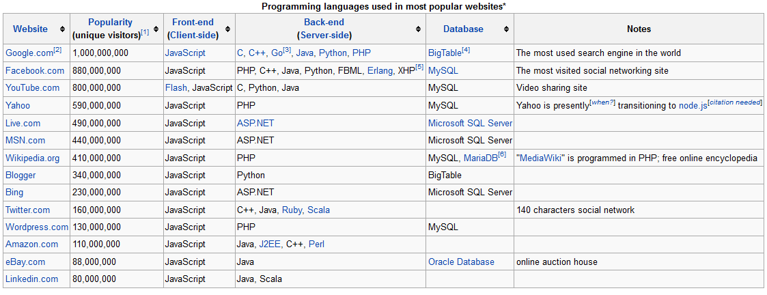Click the 'online auction house' note
Image resolution: width=767 pixels, height=295 pixels.
tap(557, 262)
